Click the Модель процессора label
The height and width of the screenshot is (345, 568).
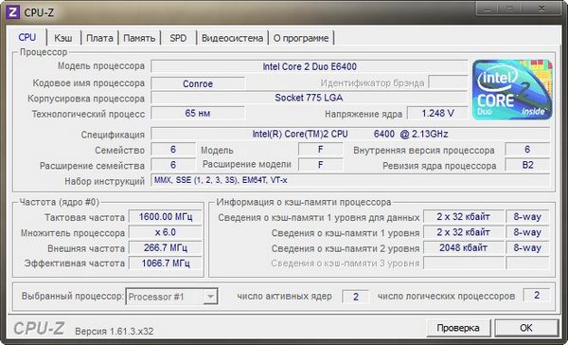[101, 66]
